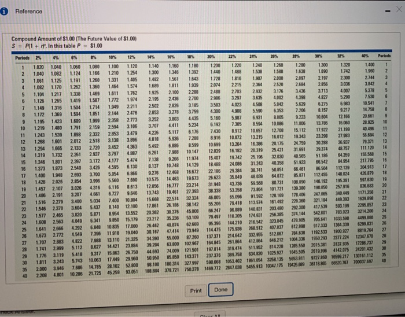Click the cell value 2.208

[41, 275]
